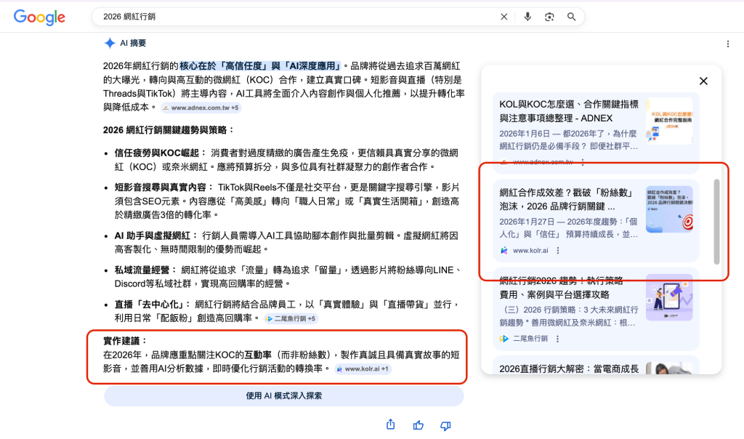Open more options for 二尾魚行銷 source
Image resolution: width=744 pixels, height=439 pixels.
(558, 339)
